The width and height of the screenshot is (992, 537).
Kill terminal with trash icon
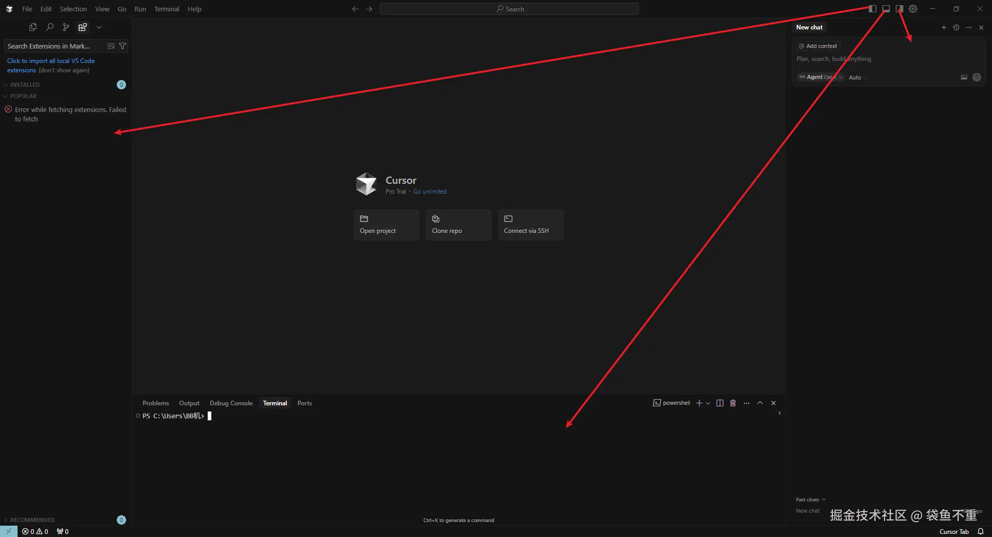[x=733, y=403]
